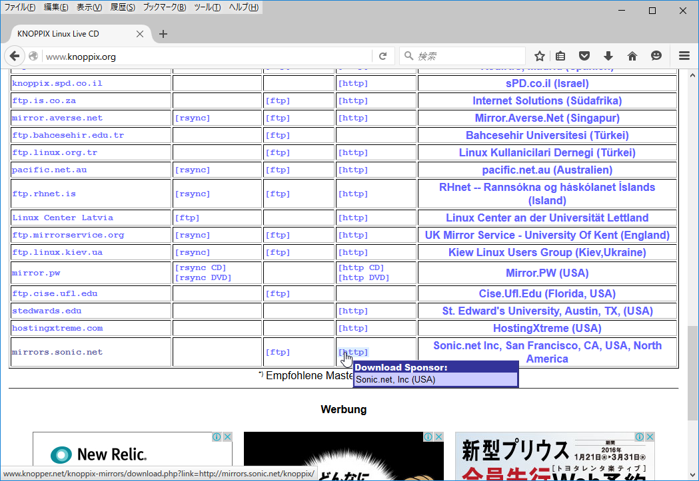Close the middle black advertisement

[x=438, y=436]
